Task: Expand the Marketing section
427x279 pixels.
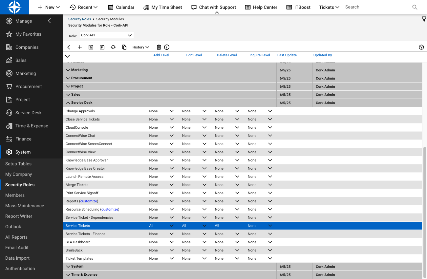Action: 68,70
